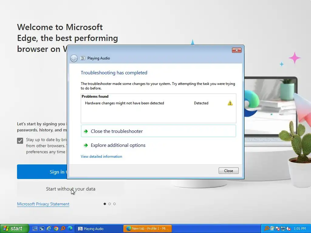Click the 'Detected' status text
Image resolution: width=311 pixels, height=233 pixels.
(201, 103)
